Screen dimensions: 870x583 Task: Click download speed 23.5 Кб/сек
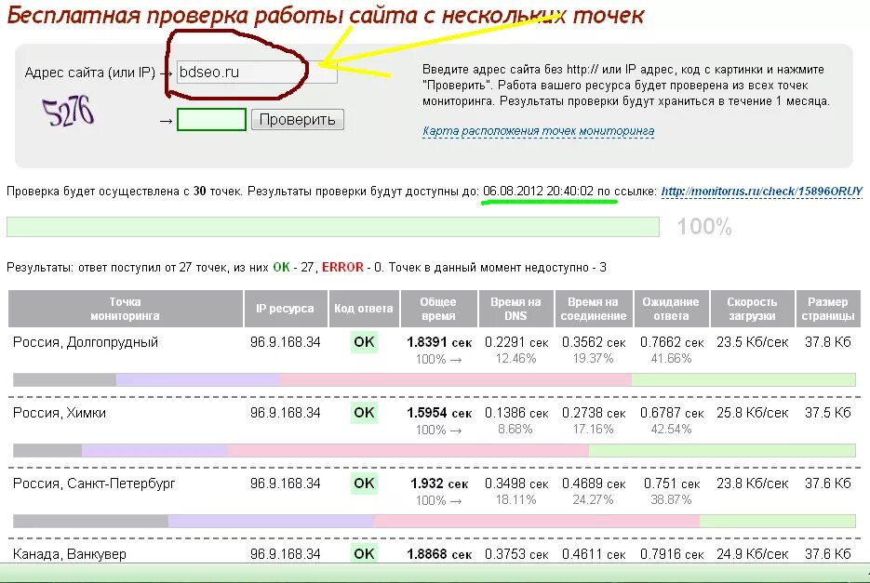pos(753,342)
